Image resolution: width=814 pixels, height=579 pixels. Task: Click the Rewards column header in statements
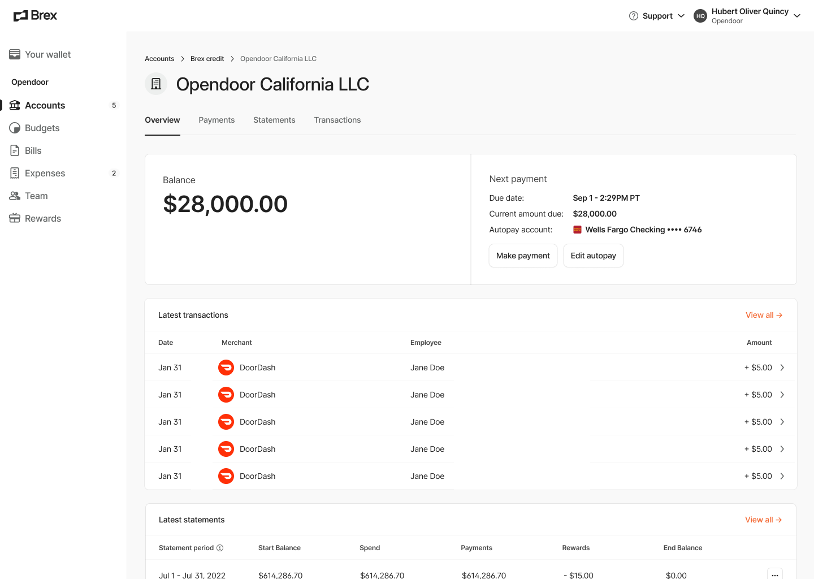pyautogui.click(x=576, y=548)
